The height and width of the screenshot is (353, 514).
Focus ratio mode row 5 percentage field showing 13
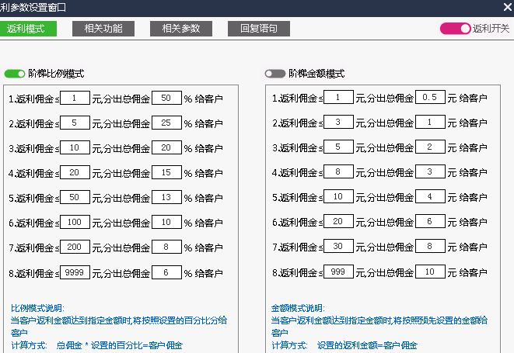[166, 198]
